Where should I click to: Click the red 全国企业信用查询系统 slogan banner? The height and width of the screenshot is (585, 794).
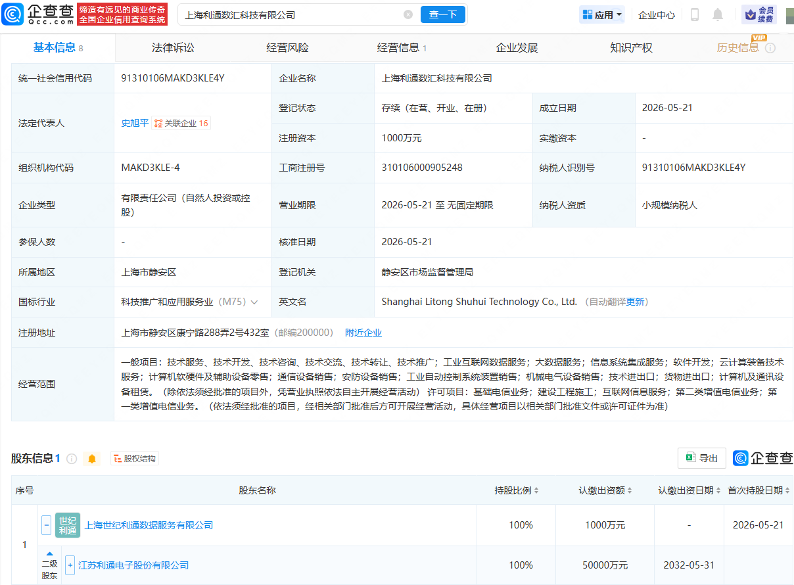(122, 14)
